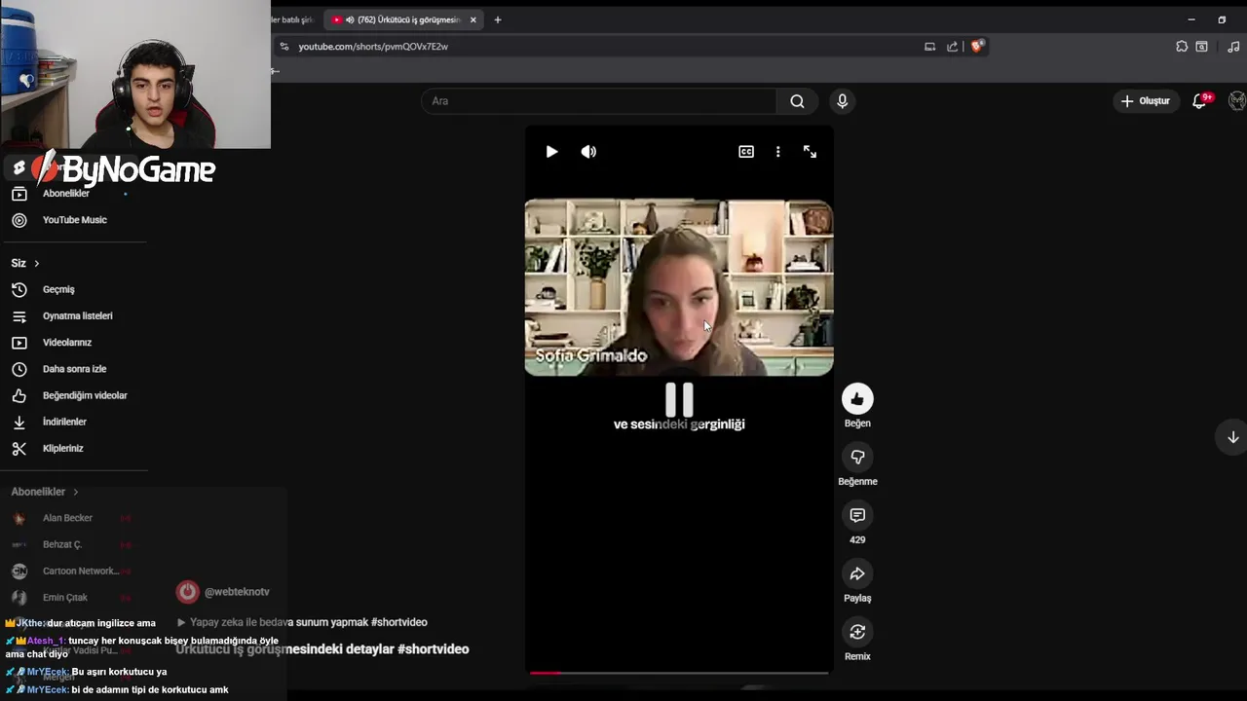Image resolution: width=1247 pixels, height=701 pixels.
Task: Open Alan Becker channel
Action: click(67, 518)
